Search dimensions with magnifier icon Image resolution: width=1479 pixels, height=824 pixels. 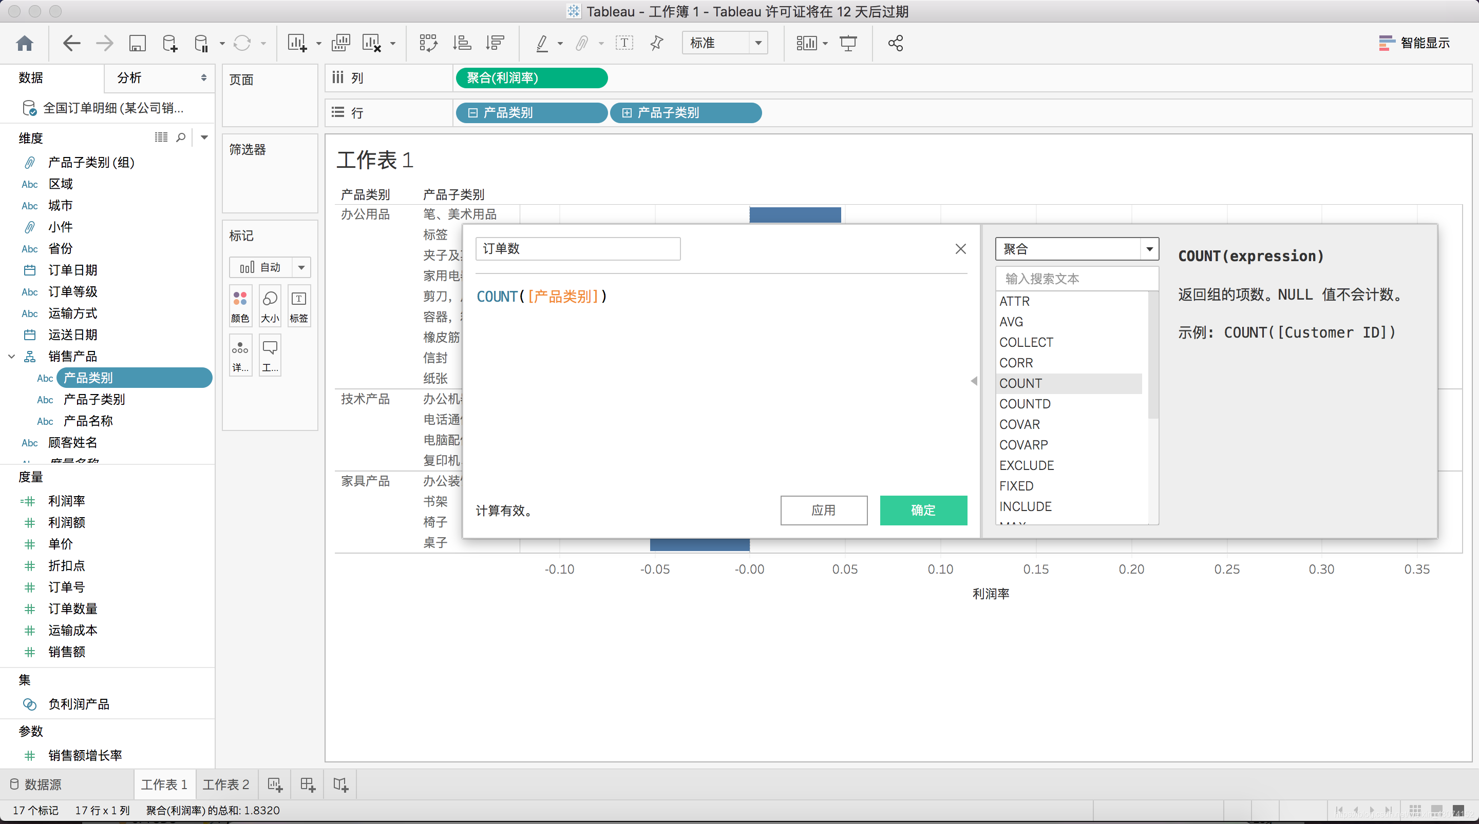coord(181,137)
